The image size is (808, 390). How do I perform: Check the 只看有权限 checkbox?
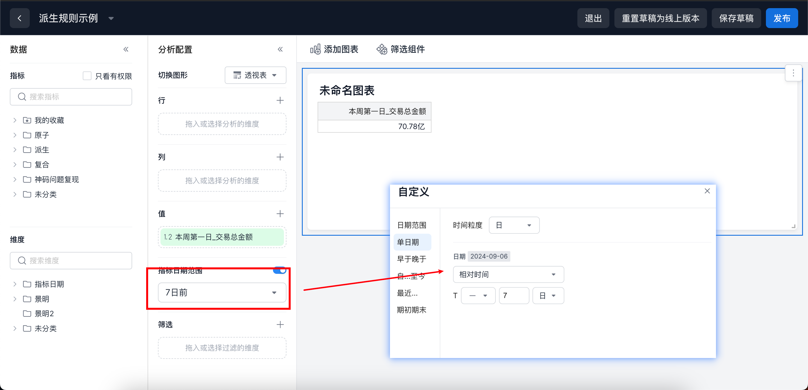pyautogui.click(x=87, y=76)
